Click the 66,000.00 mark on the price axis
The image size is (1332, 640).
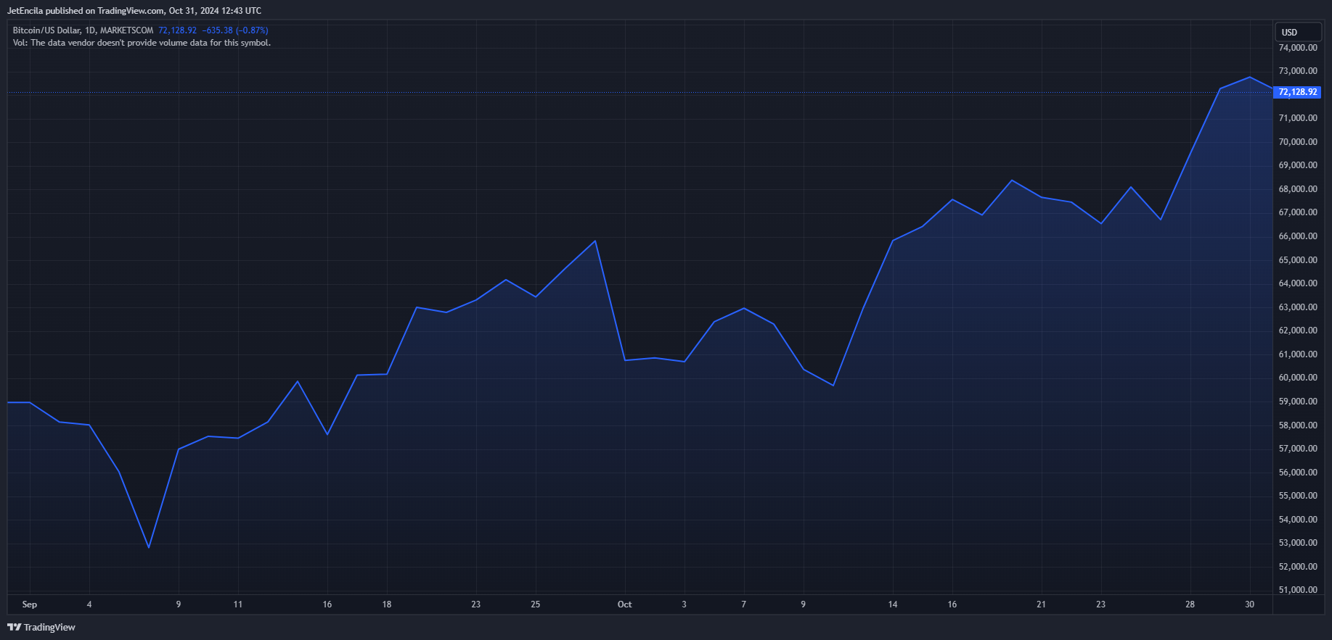[1297, 236]
